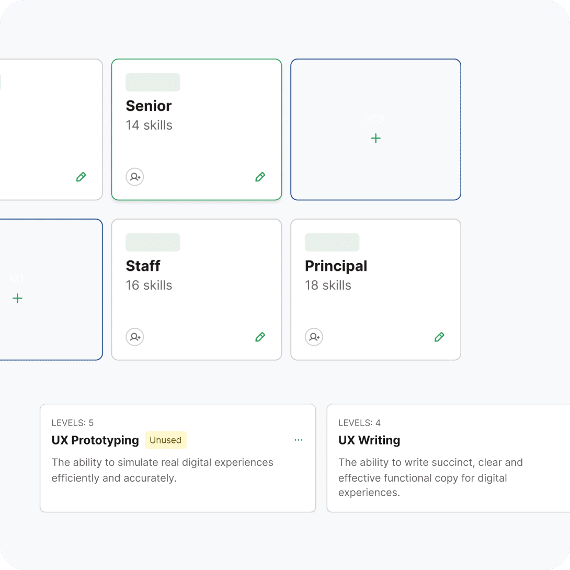Open the UX Writing skill card

[369, 440]
